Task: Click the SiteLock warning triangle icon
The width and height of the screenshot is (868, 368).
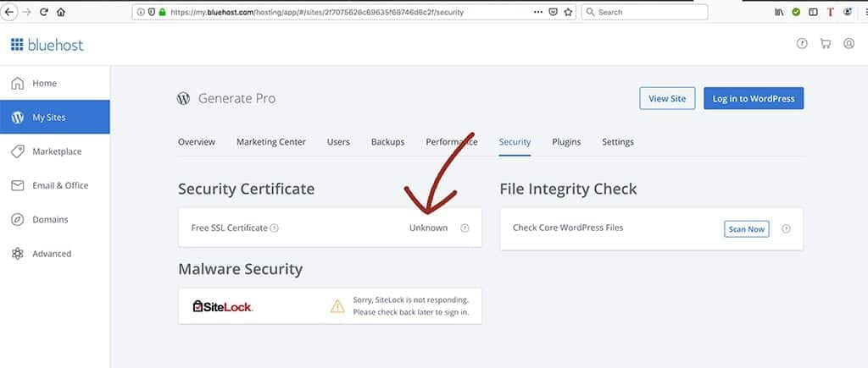Action: [337, 306]
